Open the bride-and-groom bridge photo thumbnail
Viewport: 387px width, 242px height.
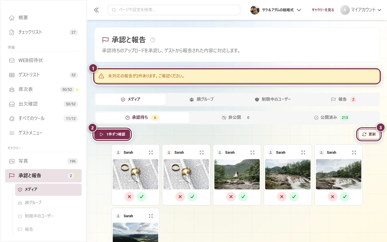click(237, 174)
